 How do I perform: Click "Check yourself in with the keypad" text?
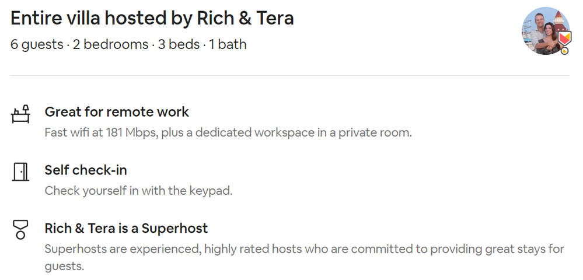coord(138,191)
